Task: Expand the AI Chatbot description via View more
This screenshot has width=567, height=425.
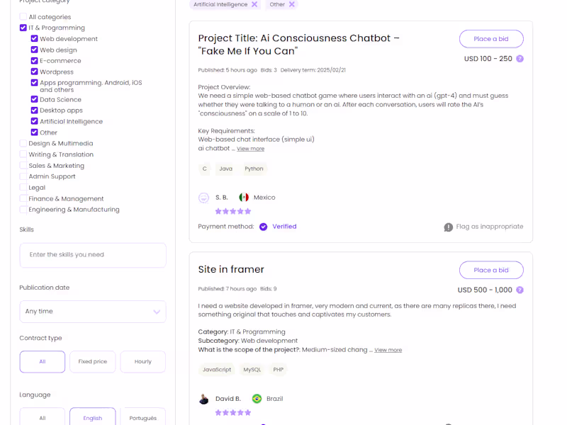Action: point(250,149)
